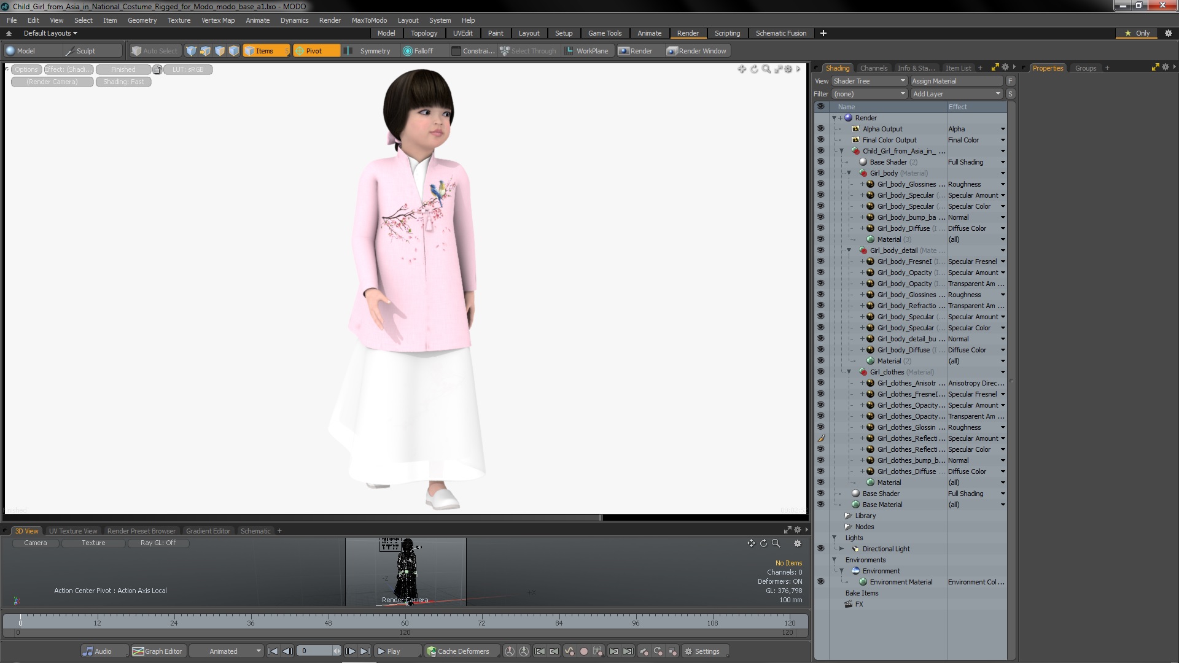Click render viewport pan arrows icon

[742, 69]
